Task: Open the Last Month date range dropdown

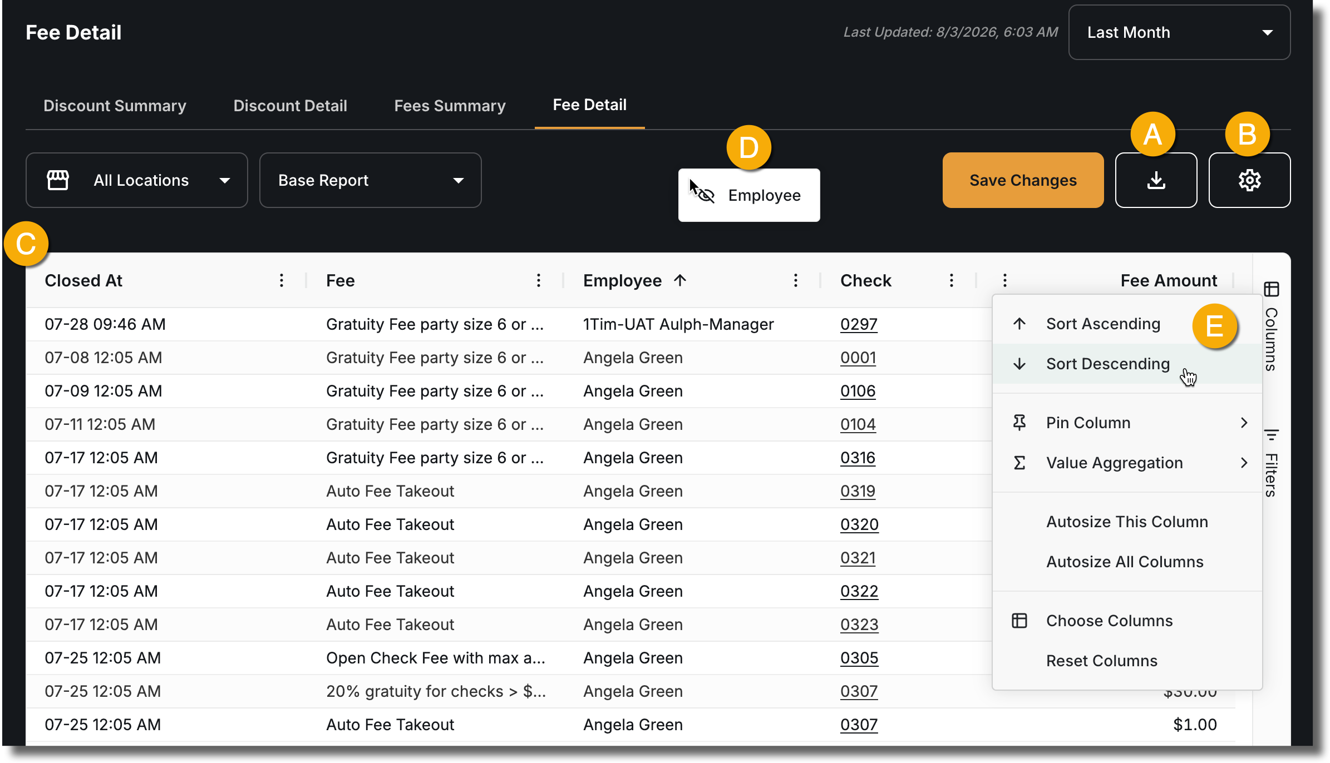Action: pos(1179,32)
